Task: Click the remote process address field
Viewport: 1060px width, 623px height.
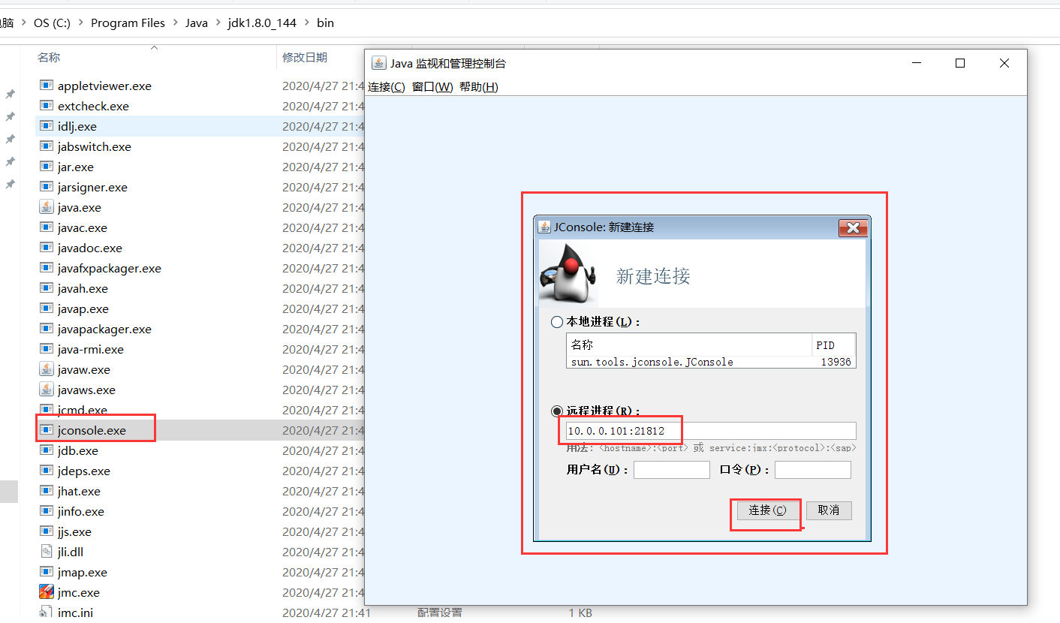Action: [711, 431]
